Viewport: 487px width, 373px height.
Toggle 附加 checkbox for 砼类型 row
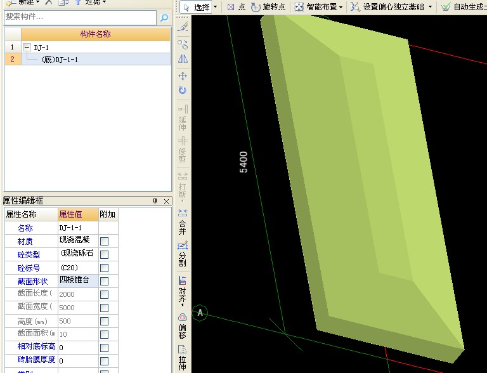click(x=105, y=254)
